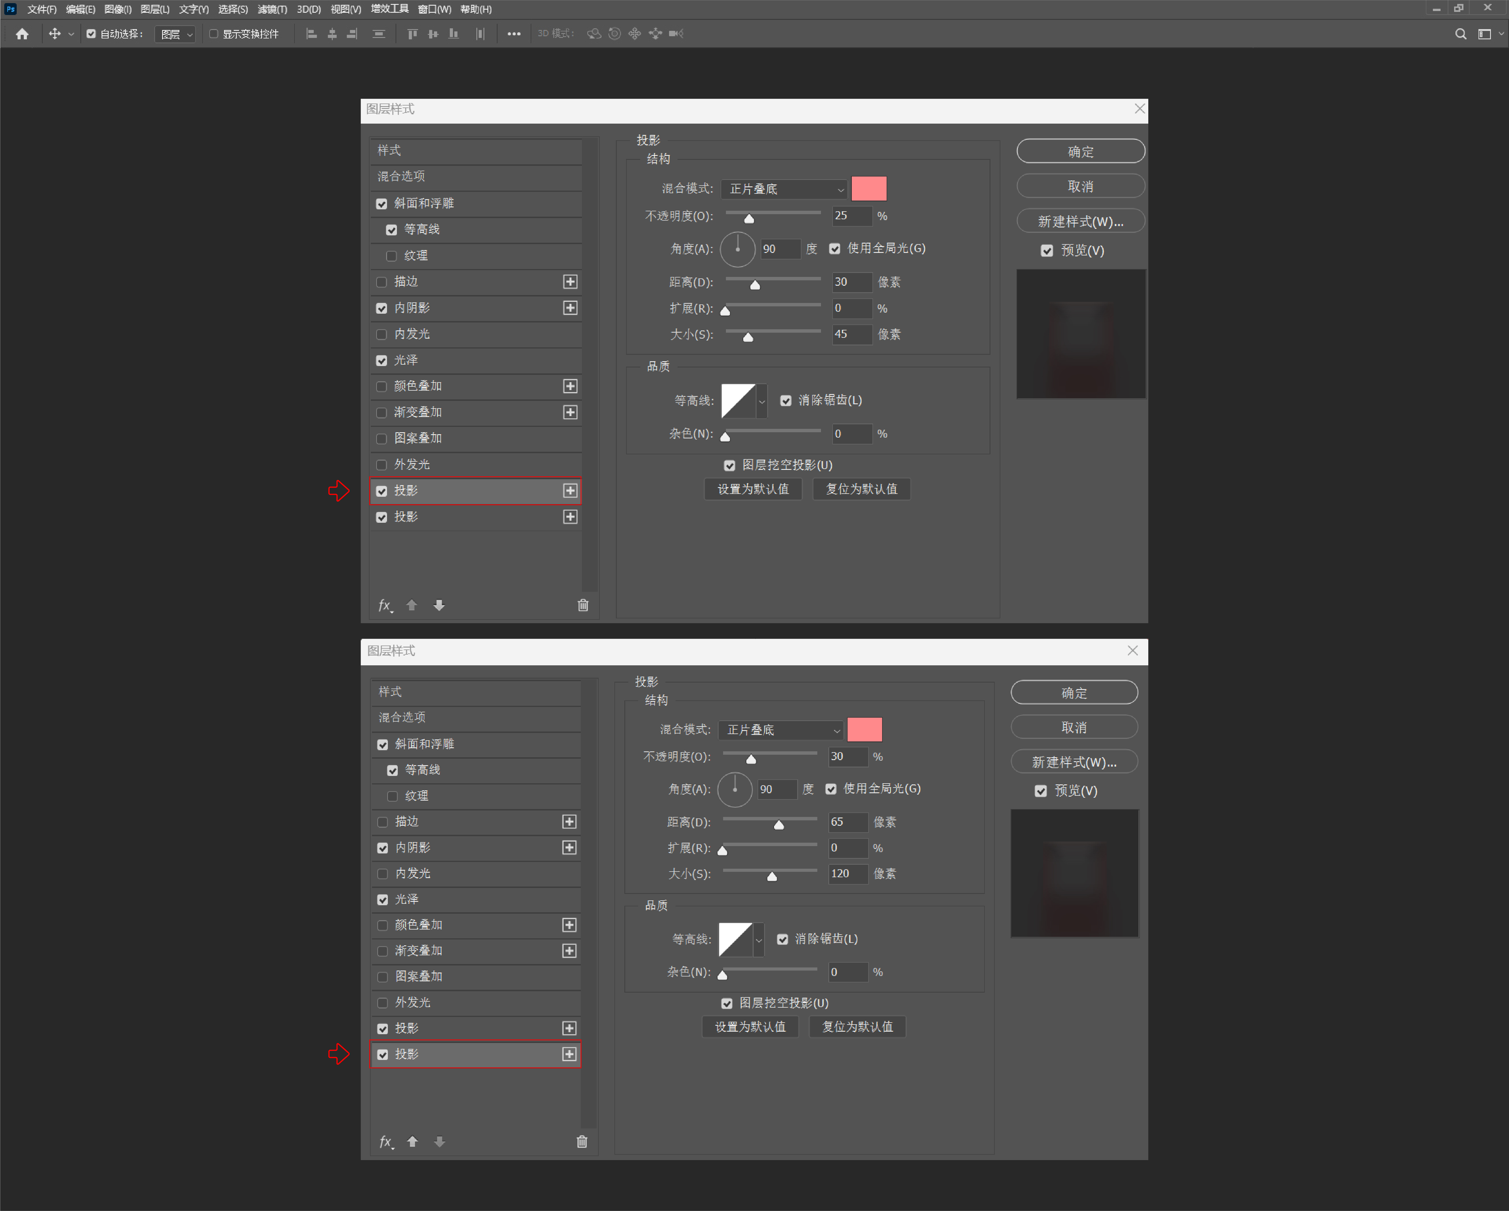
Task: Click plus icon beside 描边 in upper dialog
Action: pyautogui.click(x=570, y=281)
